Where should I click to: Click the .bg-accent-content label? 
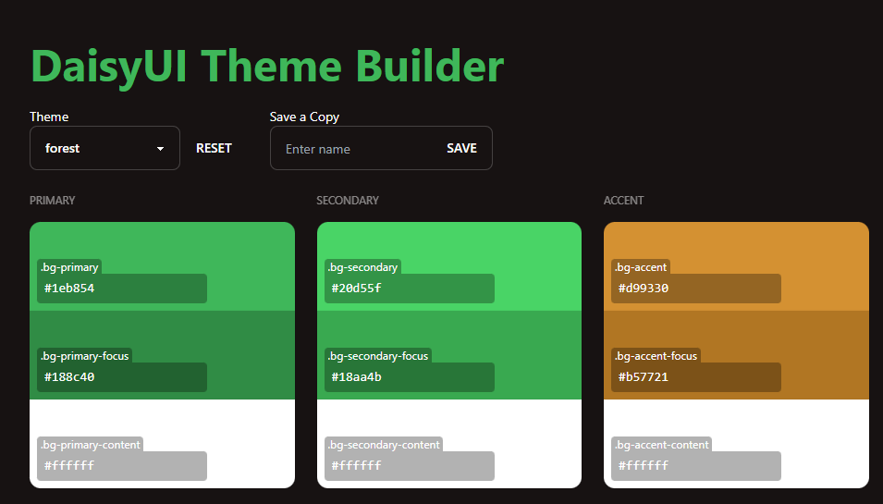(x=662, y=444)
